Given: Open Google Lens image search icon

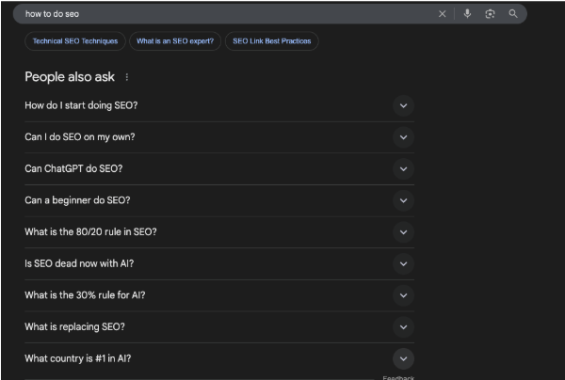Looking at the screenshot, I should point(490,14).
